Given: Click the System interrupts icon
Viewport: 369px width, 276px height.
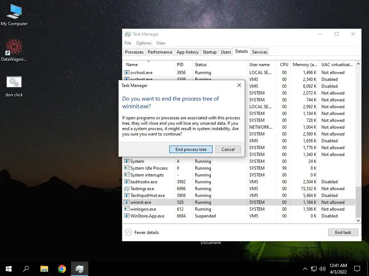Looking at the screenshot, I should tap(127, 175).
